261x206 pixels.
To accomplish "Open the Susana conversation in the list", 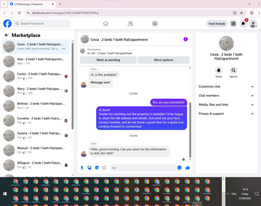I will pos(35,135).
